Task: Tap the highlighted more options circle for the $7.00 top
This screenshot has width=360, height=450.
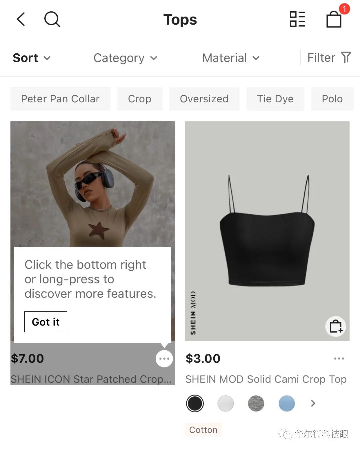Action: (164, 359)
